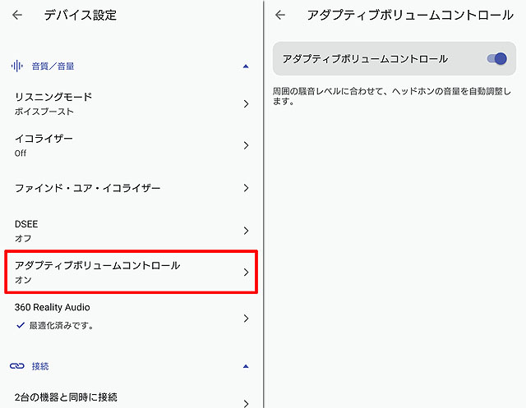Collapse the 音質/音量 section with its triangle

246,66
